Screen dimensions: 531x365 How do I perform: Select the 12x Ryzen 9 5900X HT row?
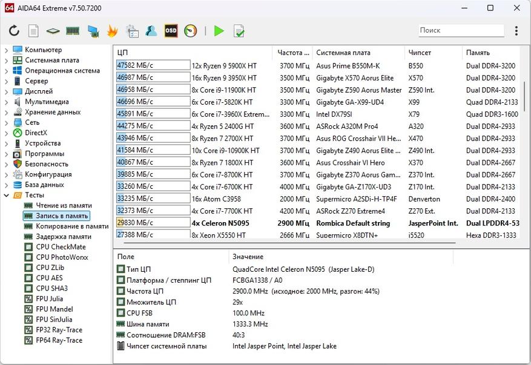[317, 66]
